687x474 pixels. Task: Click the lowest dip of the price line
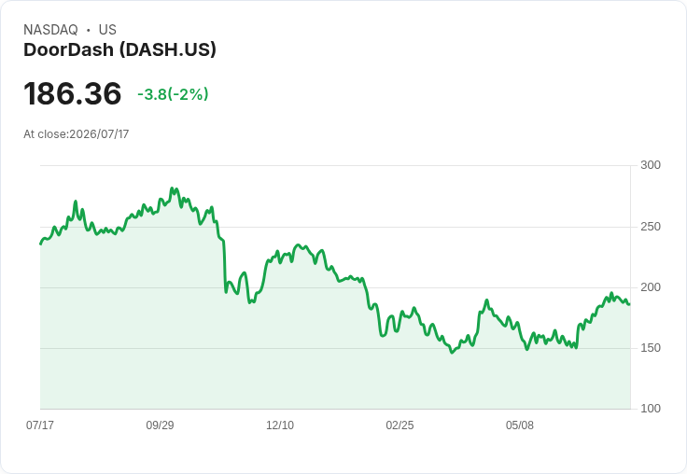452,352
